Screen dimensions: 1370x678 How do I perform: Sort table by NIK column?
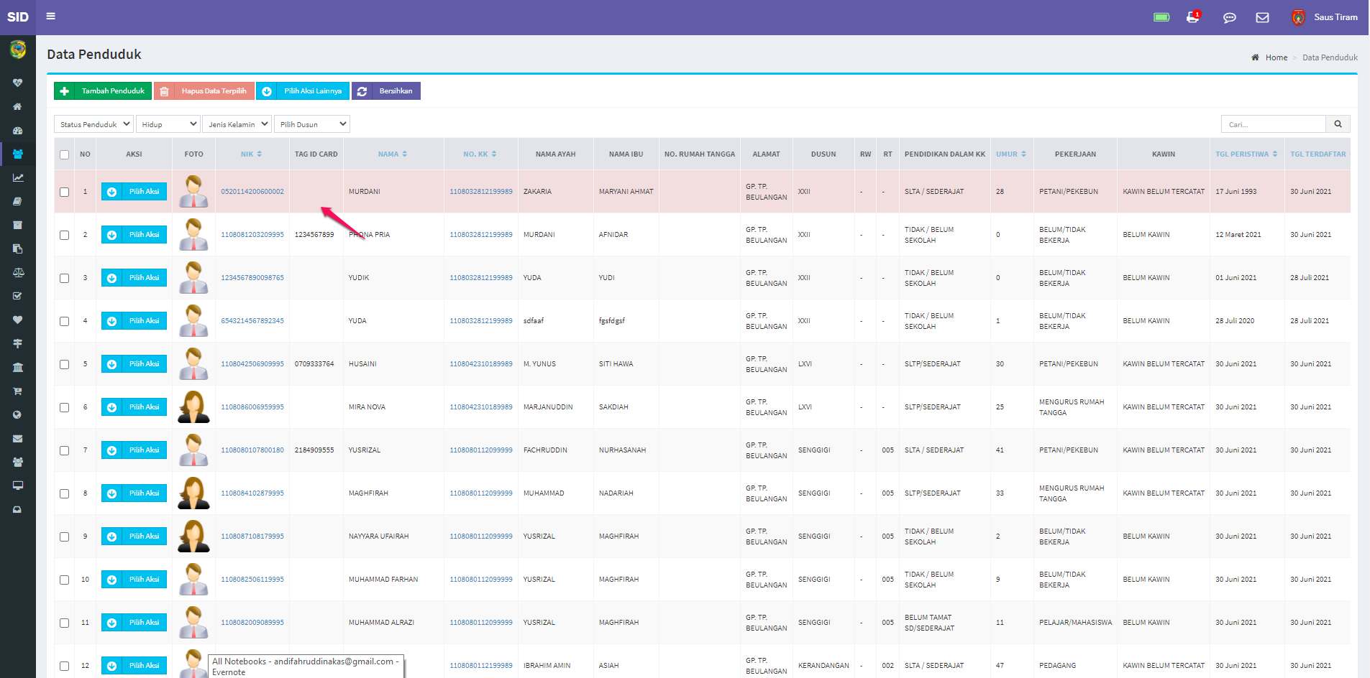[x=252, y=154]
